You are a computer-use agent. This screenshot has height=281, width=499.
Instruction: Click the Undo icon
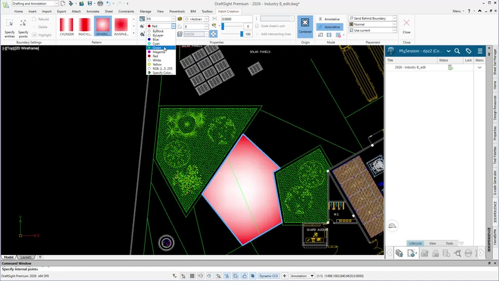point(109,4)
